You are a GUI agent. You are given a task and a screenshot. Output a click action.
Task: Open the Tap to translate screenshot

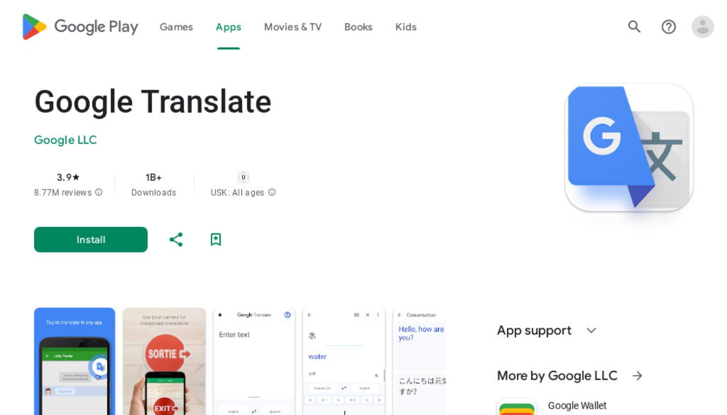pyautogui.click(x=75, y=361)
